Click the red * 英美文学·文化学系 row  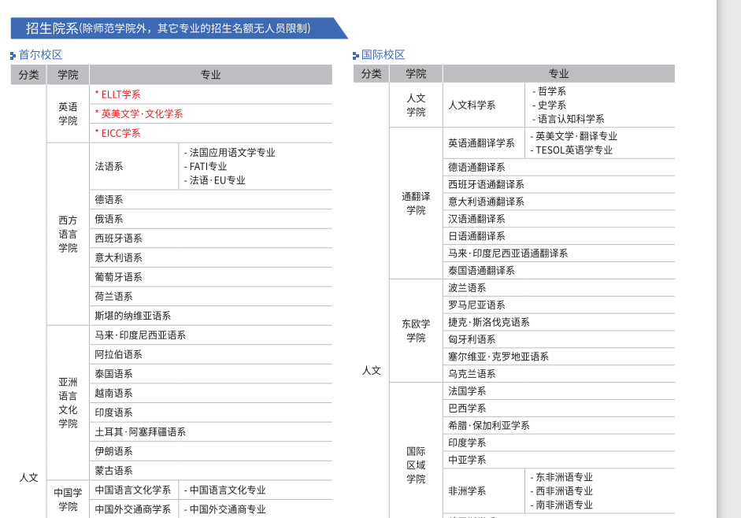coord(211,114)
